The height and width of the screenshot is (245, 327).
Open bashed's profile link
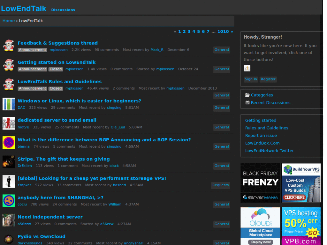(x=119, y=185)
